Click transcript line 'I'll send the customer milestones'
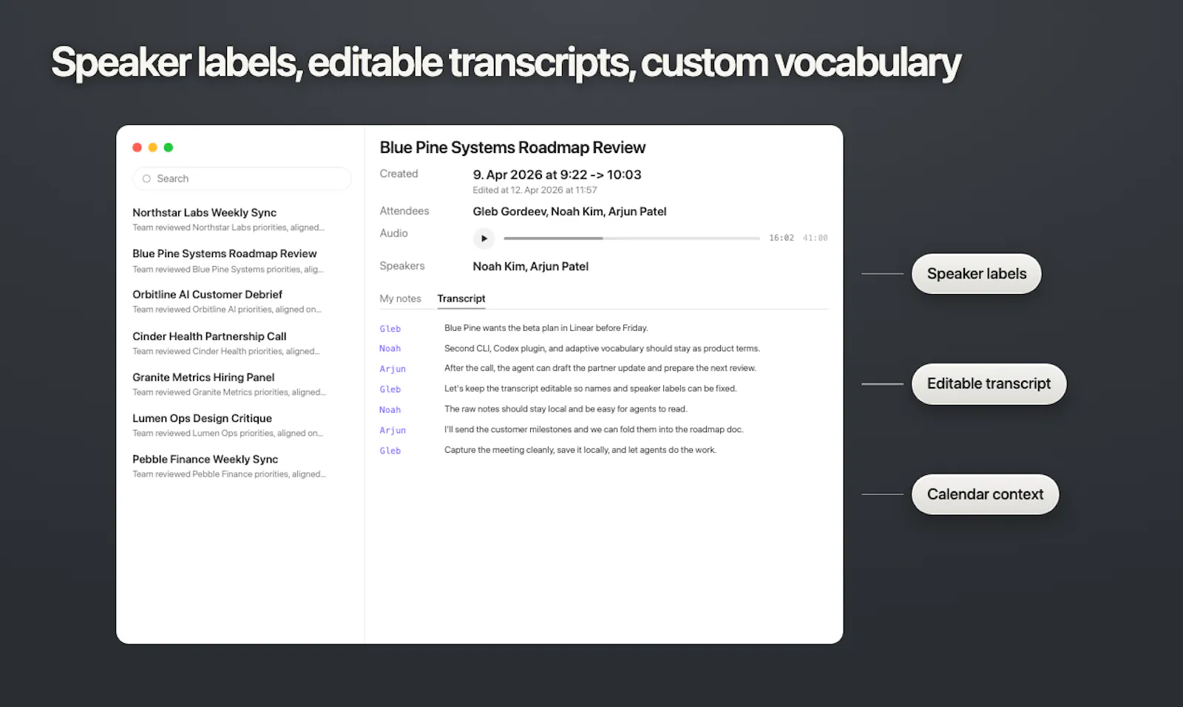The width and height of the screenshot is (1183, 707). click(594, 429)
